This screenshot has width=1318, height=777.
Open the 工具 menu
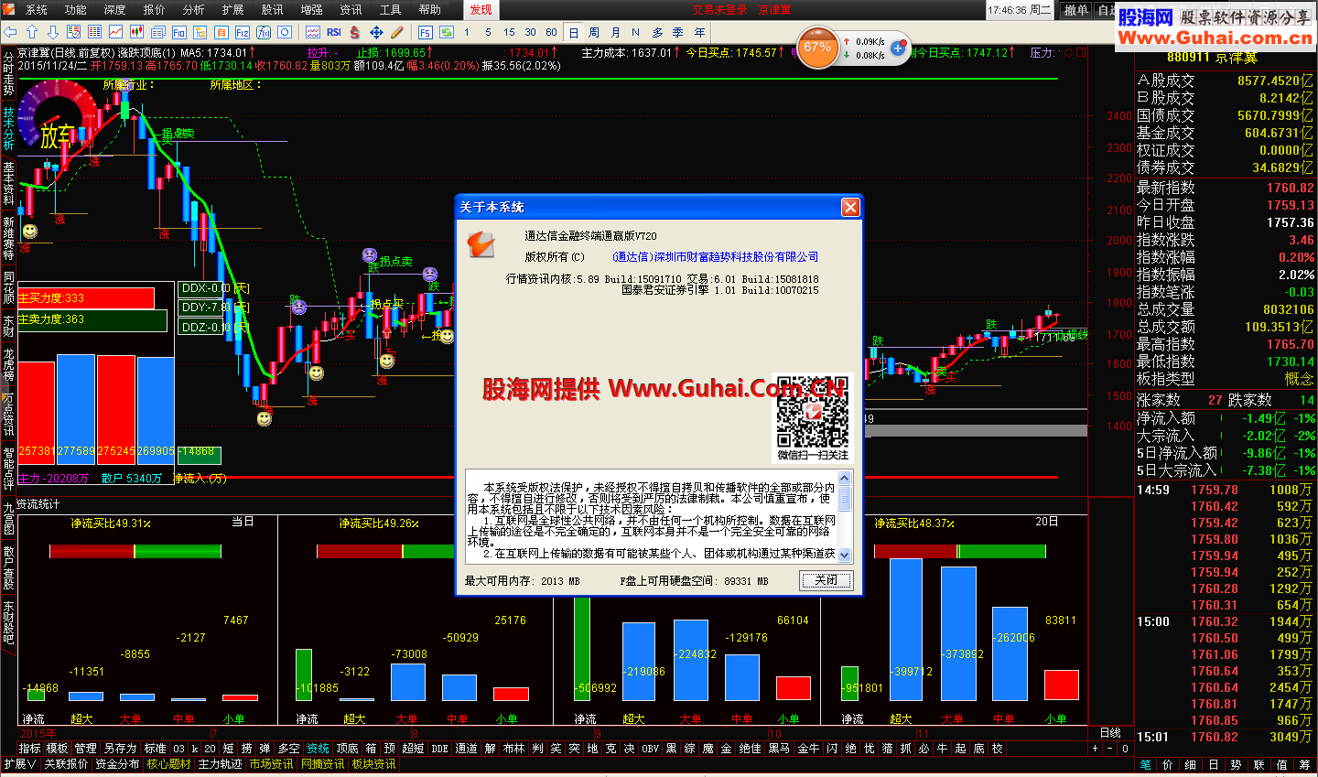tap(391, 10)
